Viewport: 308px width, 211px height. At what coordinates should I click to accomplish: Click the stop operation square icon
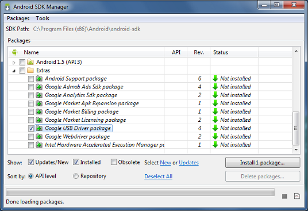click(x=284, y=196)
